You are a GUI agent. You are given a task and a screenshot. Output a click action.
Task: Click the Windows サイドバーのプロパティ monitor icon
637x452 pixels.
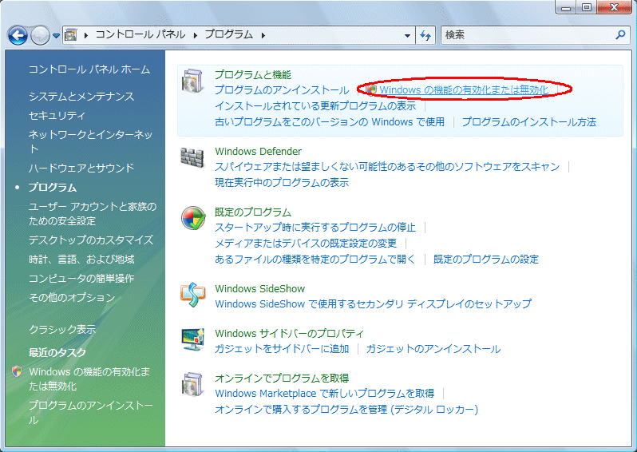tap(192, 340)
